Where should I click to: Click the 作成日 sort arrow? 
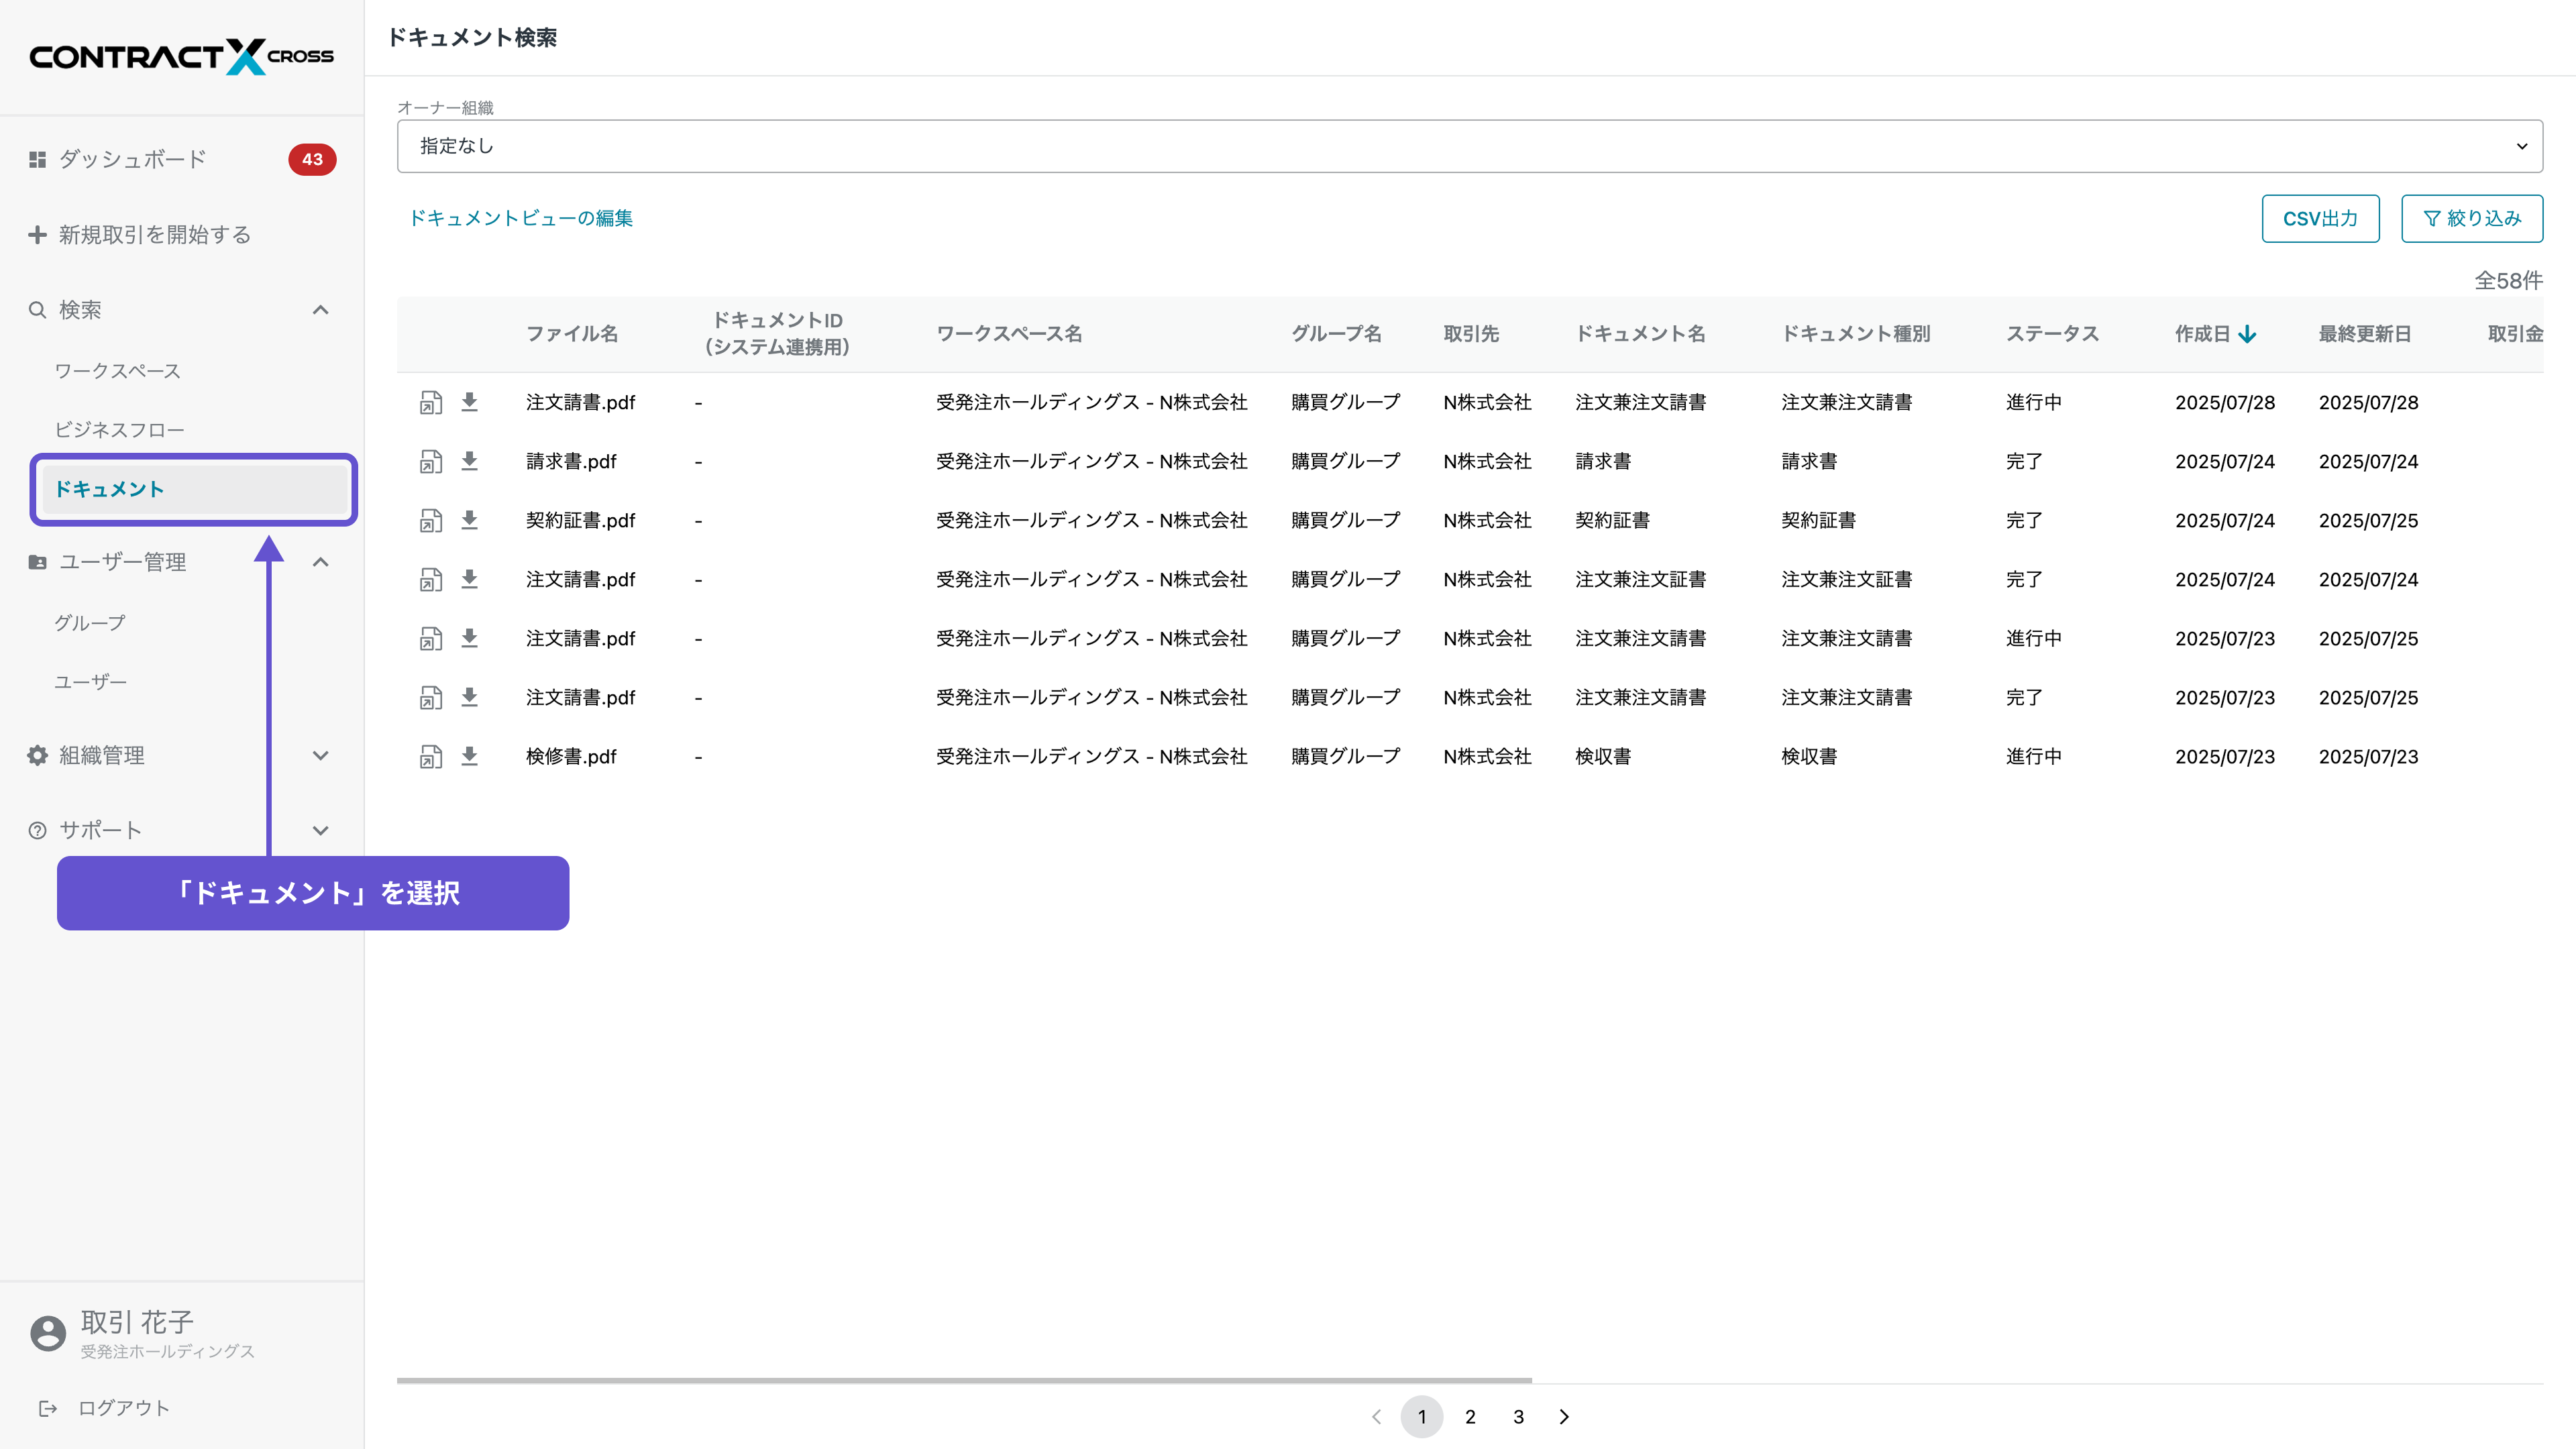tap(2247, 334)
